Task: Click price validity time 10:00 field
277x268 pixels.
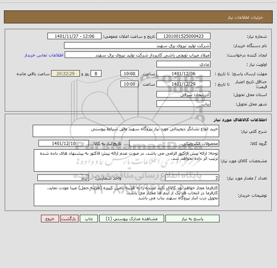Action: pyautogui.click(x=129, y=84)
